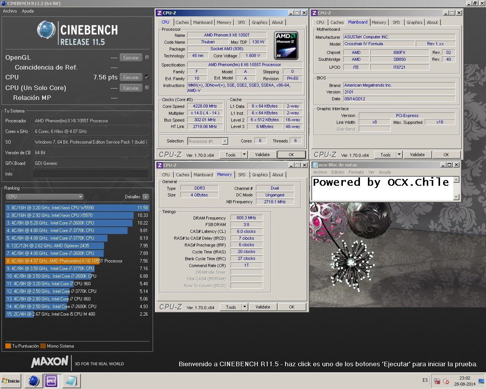Click the CPU-Z title icon in Mainboard window
The width and height of the screenshot is (486, 389).
click(314, 13)
